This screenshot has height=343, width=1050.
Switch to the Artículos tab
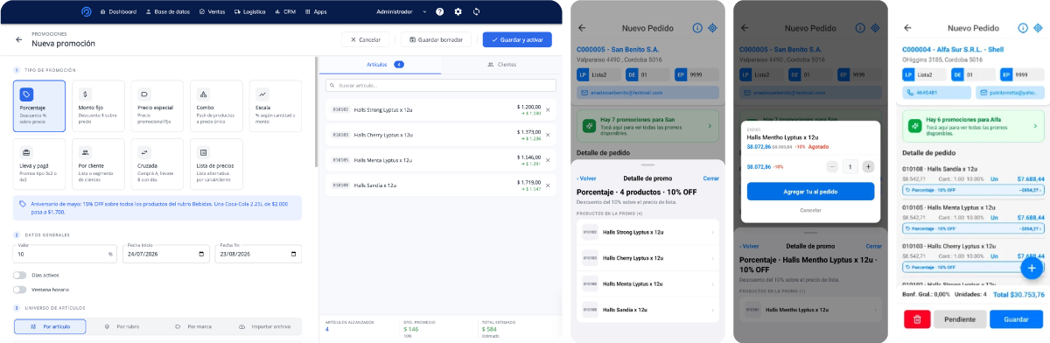click(x=380, y=65)
